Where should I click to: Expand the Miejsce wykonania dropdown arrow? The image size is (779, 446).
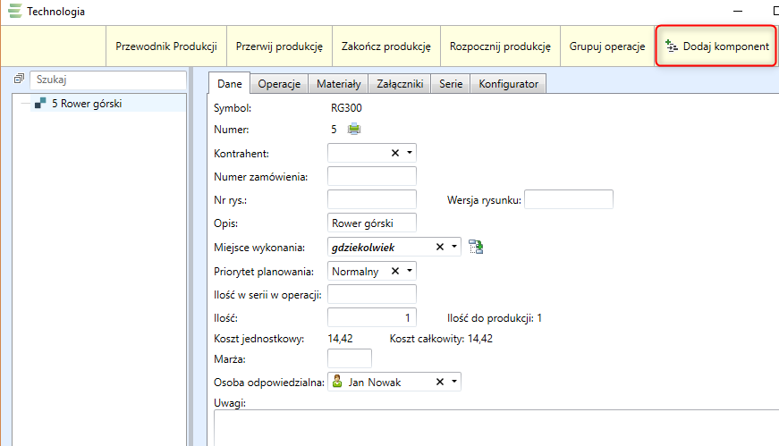pyautogui.click(x=454, y=247)
